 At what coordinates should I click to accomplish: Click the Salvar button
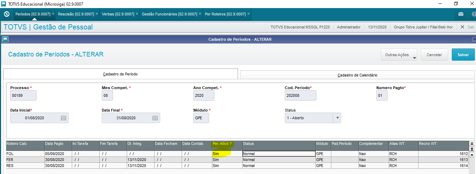coord(463,55)
